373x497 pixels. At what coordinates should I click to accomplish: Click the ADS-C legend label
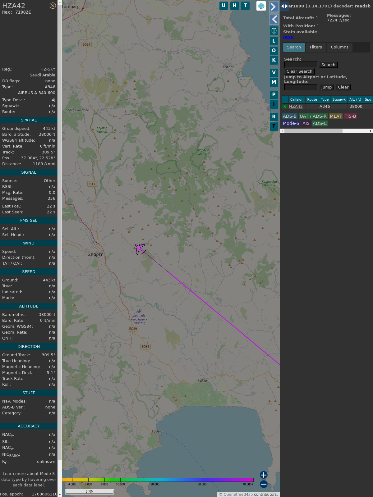pyautogui.click(x=320, y=123)
